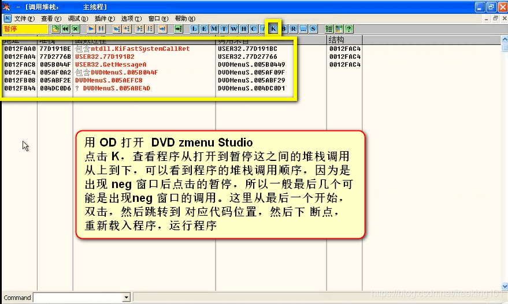Click called-from DVDMenuS.005ABF29
The width and height of the screenshot is (508, 304).
pyautogui.click(x=251, y=80)
